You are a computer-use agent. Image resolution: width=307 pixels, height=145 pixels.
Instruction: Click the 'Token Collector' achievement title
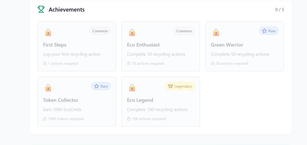tap(61, 100)
